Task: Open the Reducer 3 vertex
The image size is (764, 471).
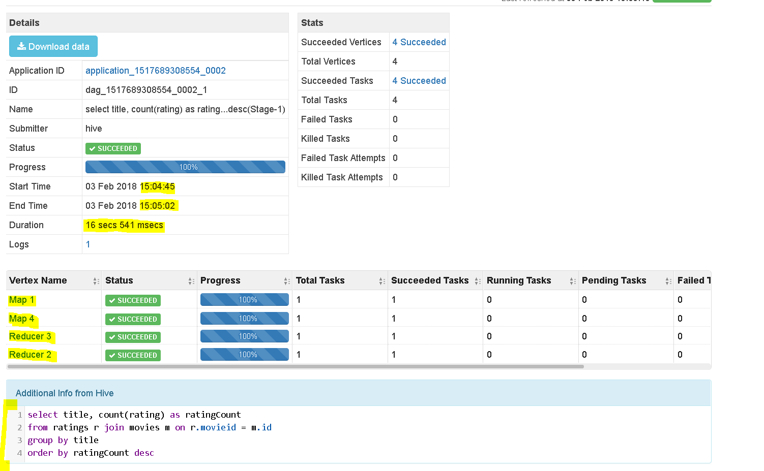Action: 30,336
